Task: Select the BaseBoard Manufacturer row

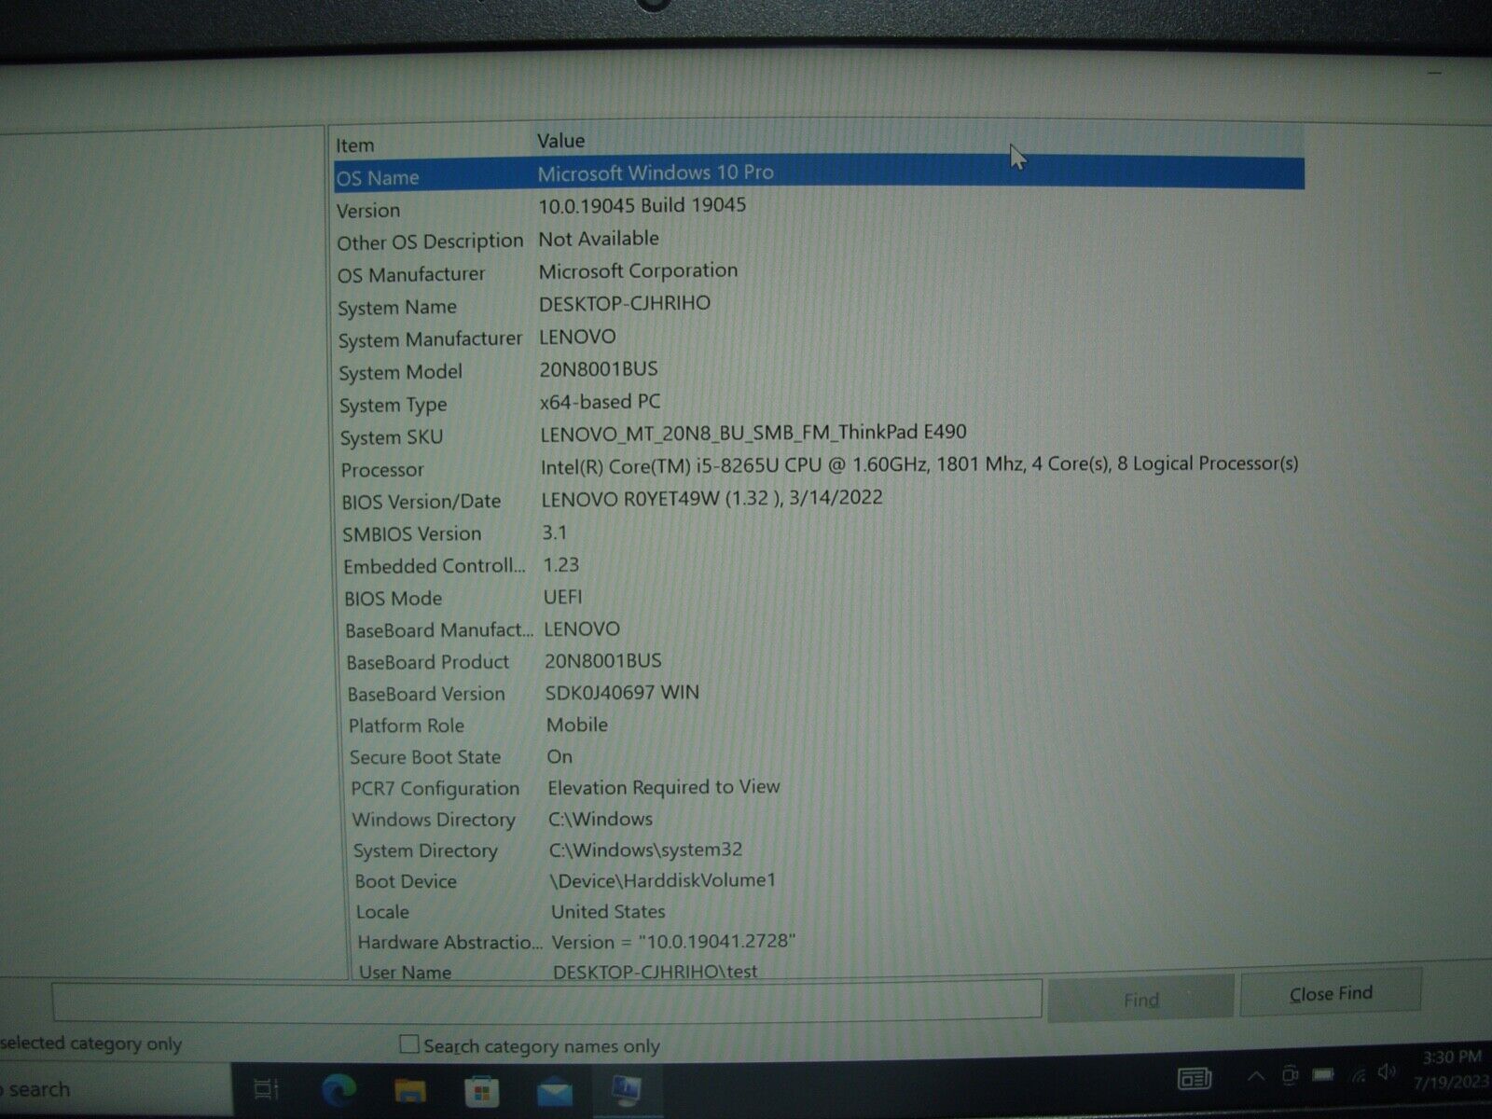Action: pyautogui.click(x=822, y=629)
